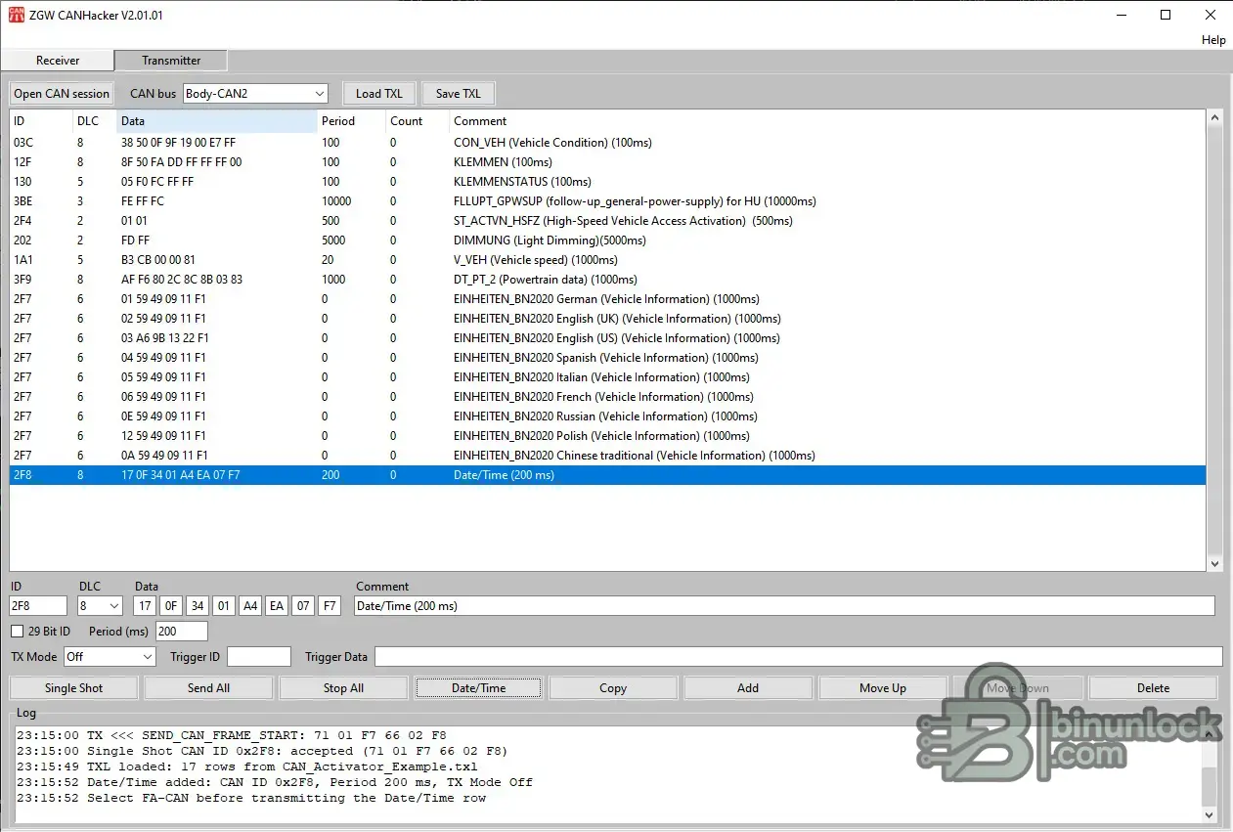Select the EINHEITEN_BN2020 German row
The height and width of the screenshot is (832, 1233).
click(607, 299)
